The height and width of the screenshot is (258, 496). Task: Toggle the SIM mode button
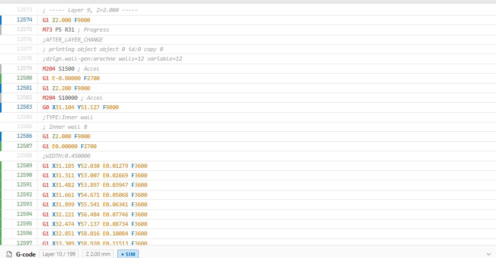tap(128, 254)
